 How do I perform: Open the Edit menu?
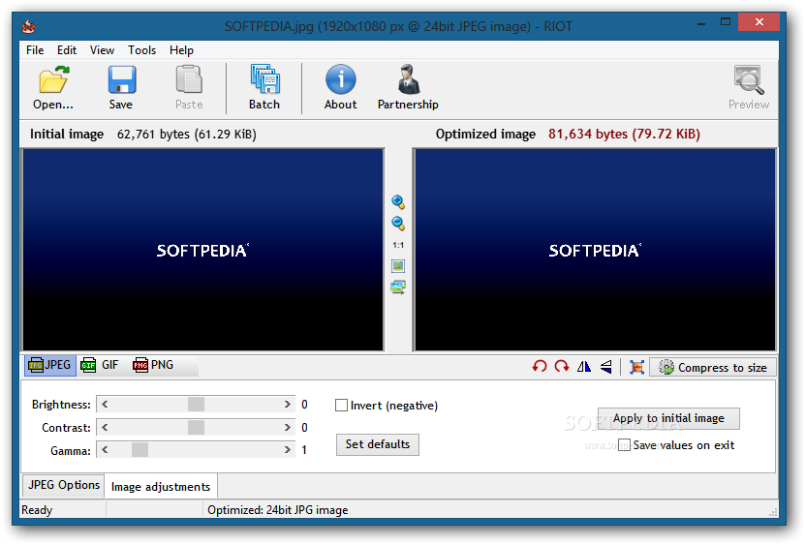[67, 50]
